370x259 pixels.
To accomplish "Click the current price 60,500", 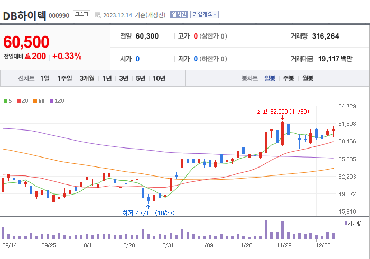I will (26, 42).
